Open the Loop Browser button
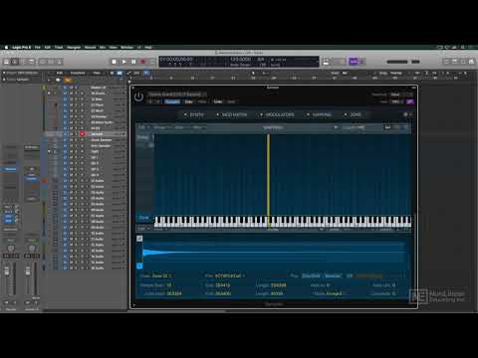 tap(463, 62)
